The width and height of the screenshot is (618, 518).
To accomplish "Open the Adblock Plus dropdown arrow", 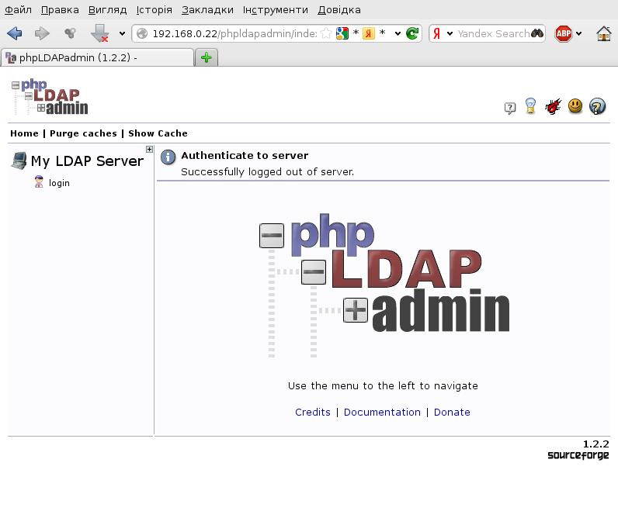I will pyautogui.click(x=578, y=33).
